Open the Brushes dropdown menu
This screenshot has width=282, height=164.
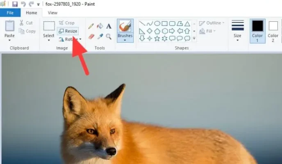pyautogui.click(x=125, y=40)
